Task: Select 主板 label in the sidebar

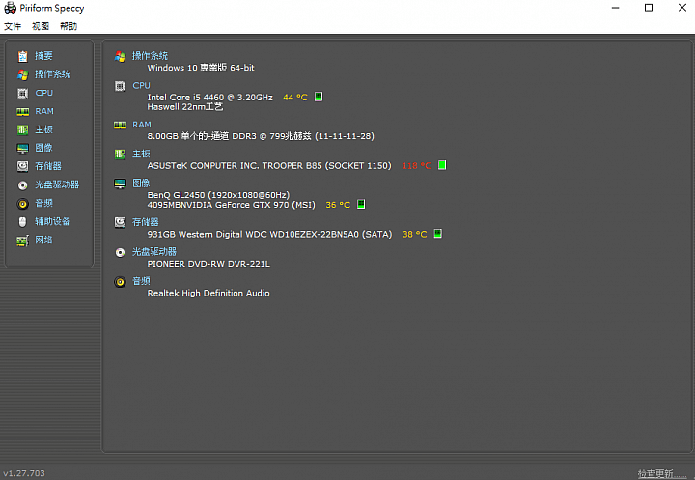Action: click(43, 129)
